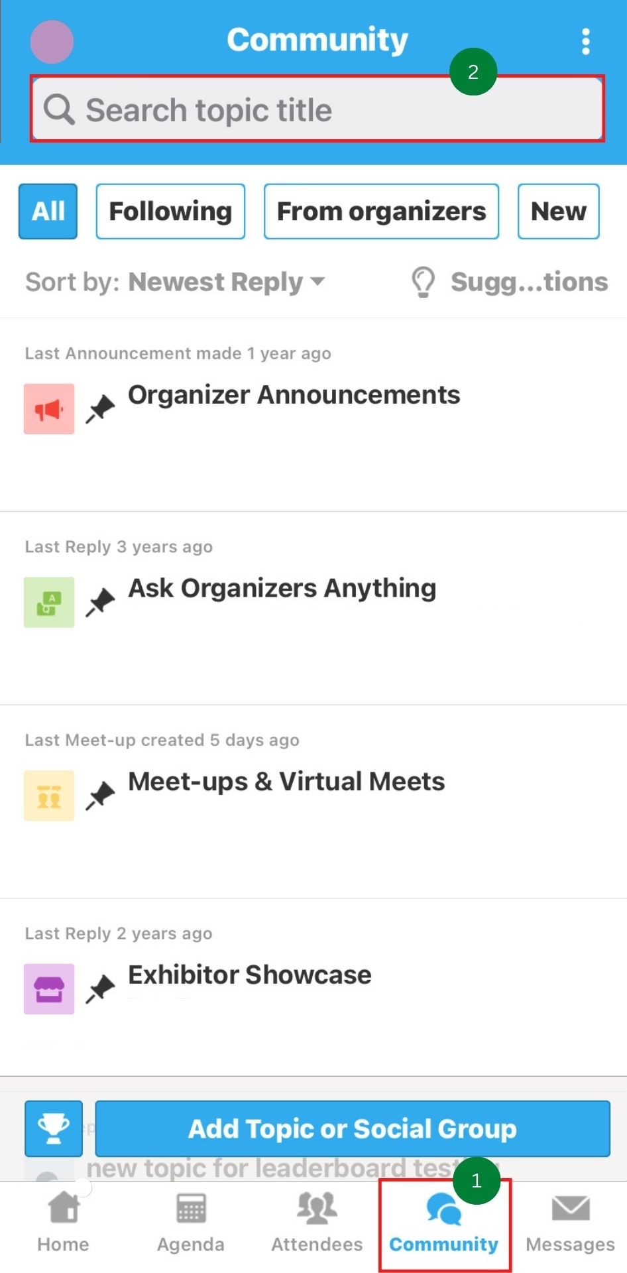Tap the yellow Meet-ups topic icon
This screenshot has height=1273, width=627.
tap(49, 796)
